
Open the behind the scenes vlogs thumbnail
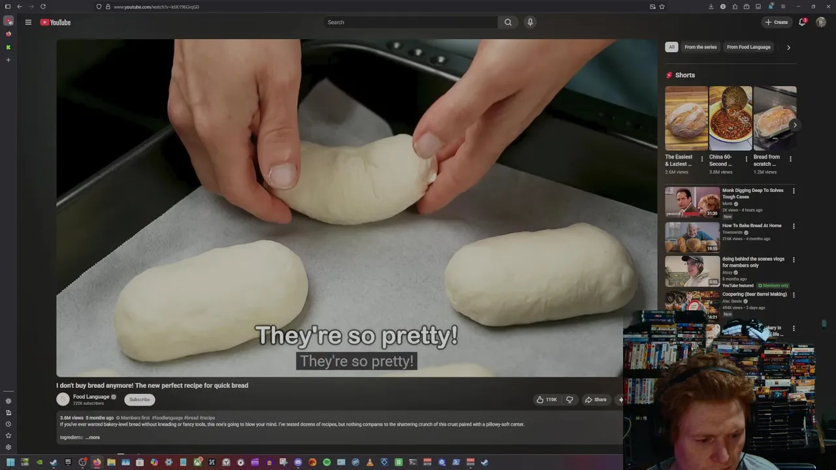coord(692,271)
